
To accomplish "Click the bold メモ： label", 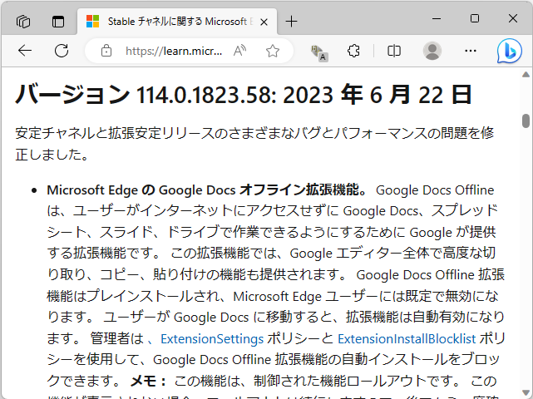I will coord(149,381).
